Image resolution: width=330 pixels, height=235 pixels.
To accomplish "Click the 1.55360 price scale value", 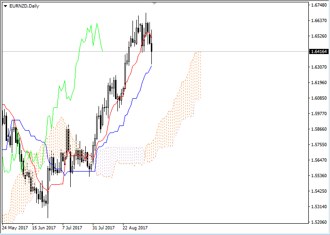I will (319, 175).
